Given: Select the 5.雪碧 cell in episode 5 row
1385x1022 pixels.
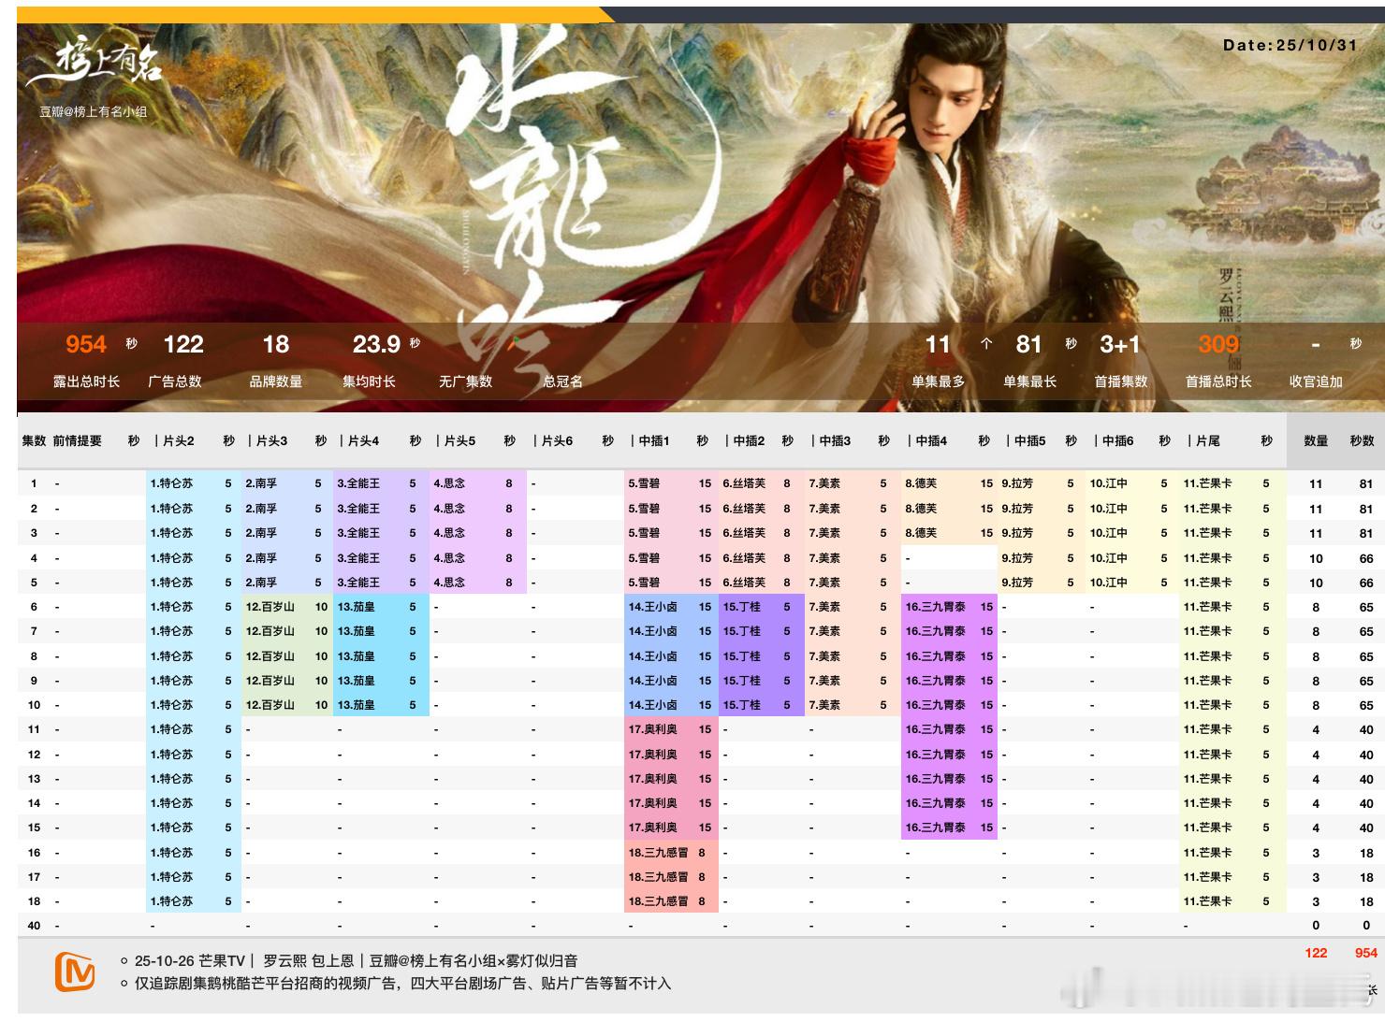Looking at the screenshot, I should [x=644, y=583].
